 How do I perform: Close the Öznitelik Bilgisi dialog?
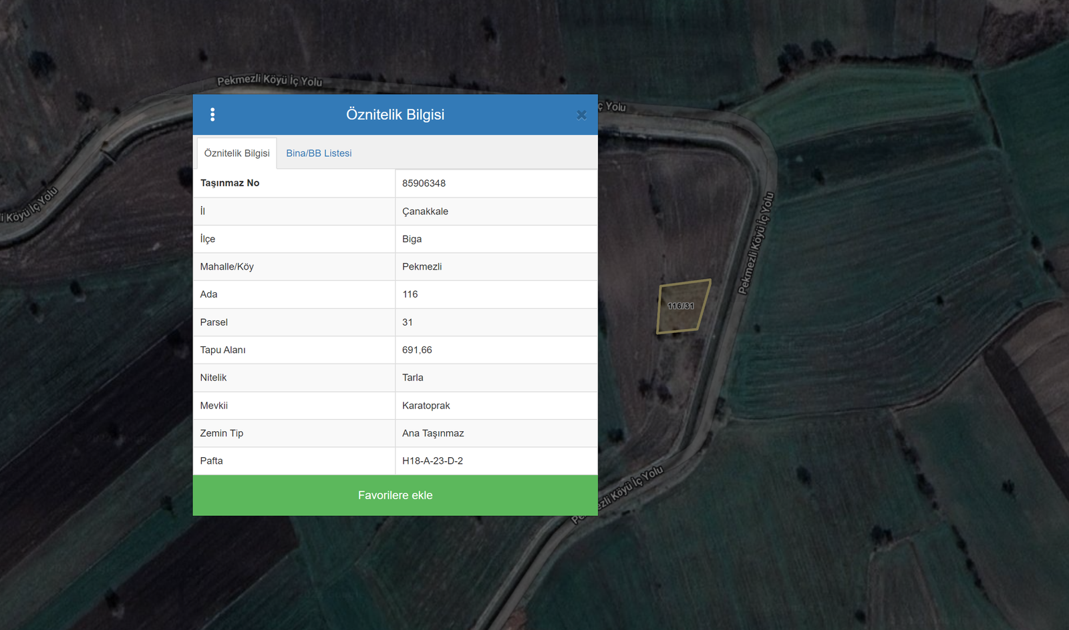(x=581, y=115)
